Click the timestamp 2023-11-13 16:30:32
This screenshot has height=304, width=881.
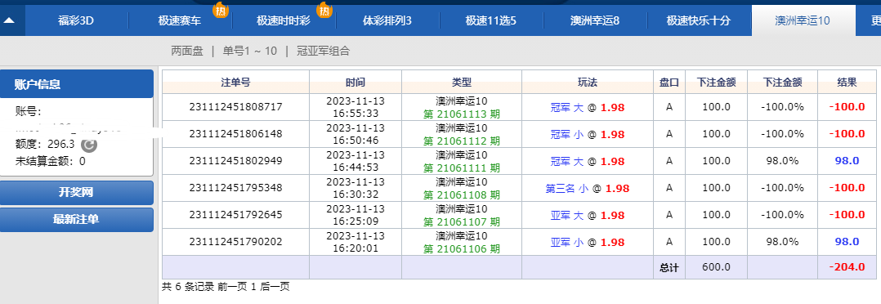pos(355,188)
